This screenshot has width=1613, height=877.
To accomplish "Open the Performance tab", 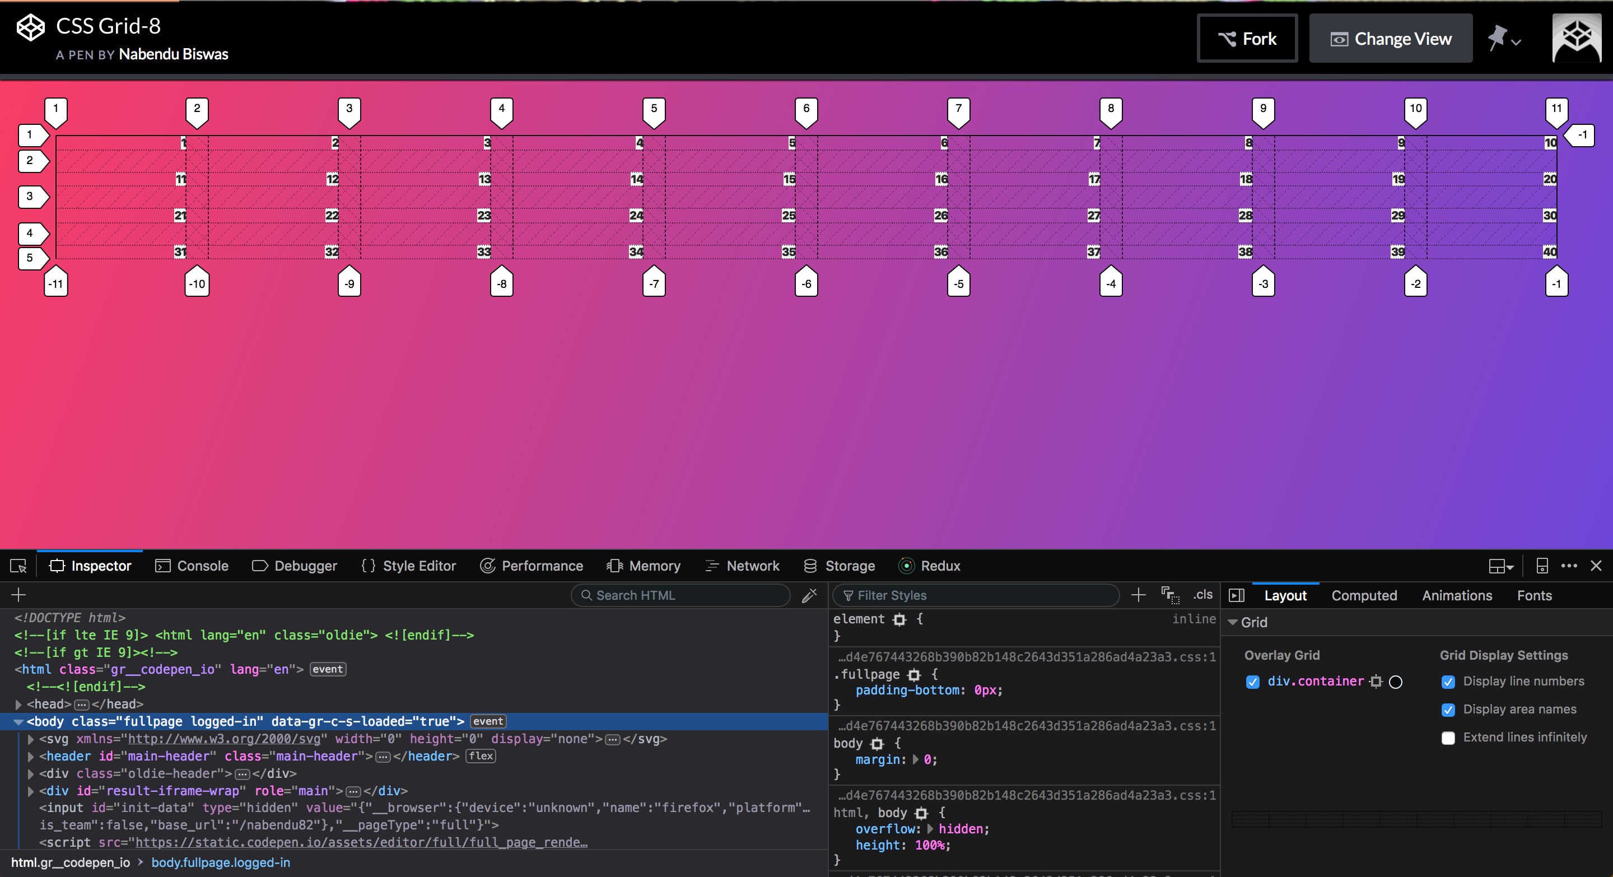I will (531, 566).
